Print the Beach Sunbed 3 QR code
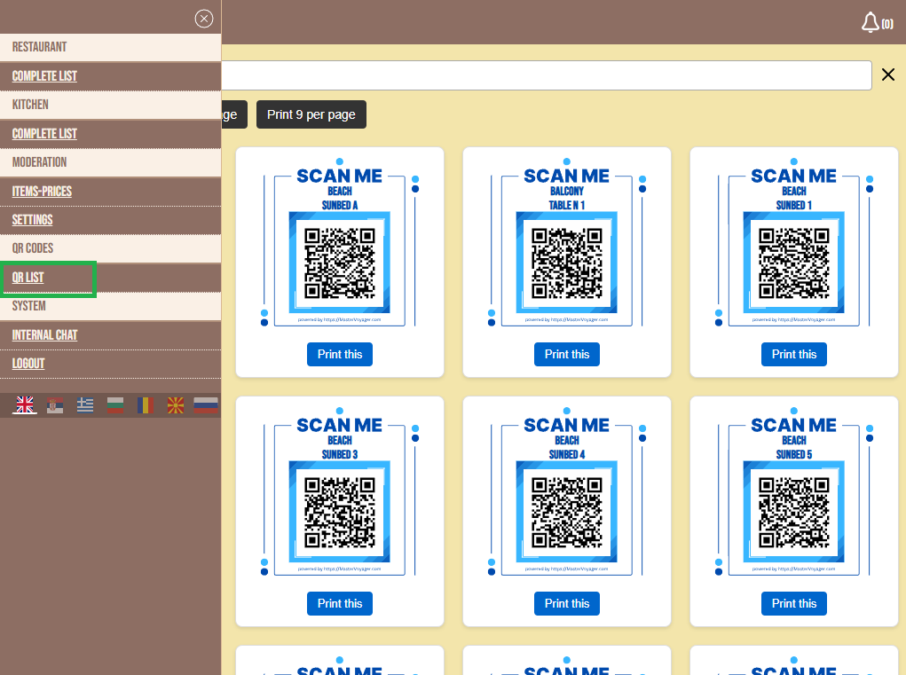The image size is (906, 675). tap(340, 603)
